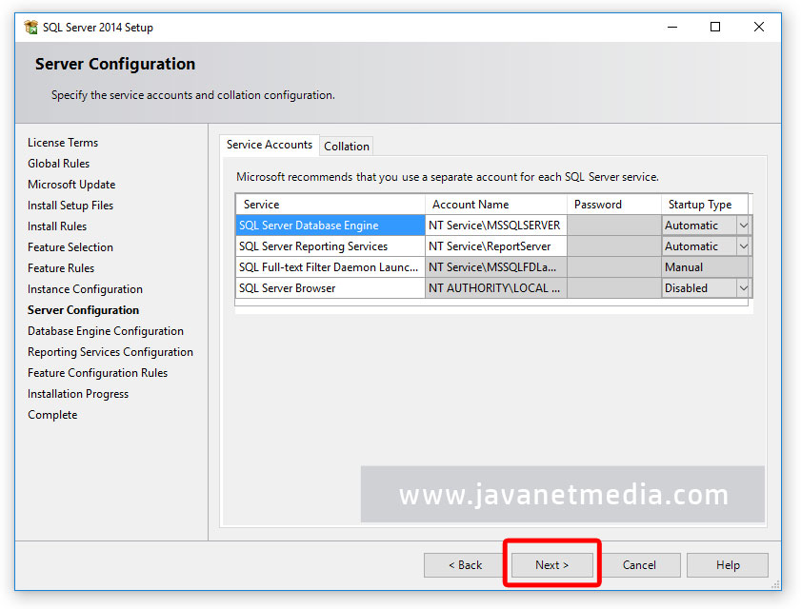Open Startup Type dropdown for Database Engine

[x=742, y=225]
